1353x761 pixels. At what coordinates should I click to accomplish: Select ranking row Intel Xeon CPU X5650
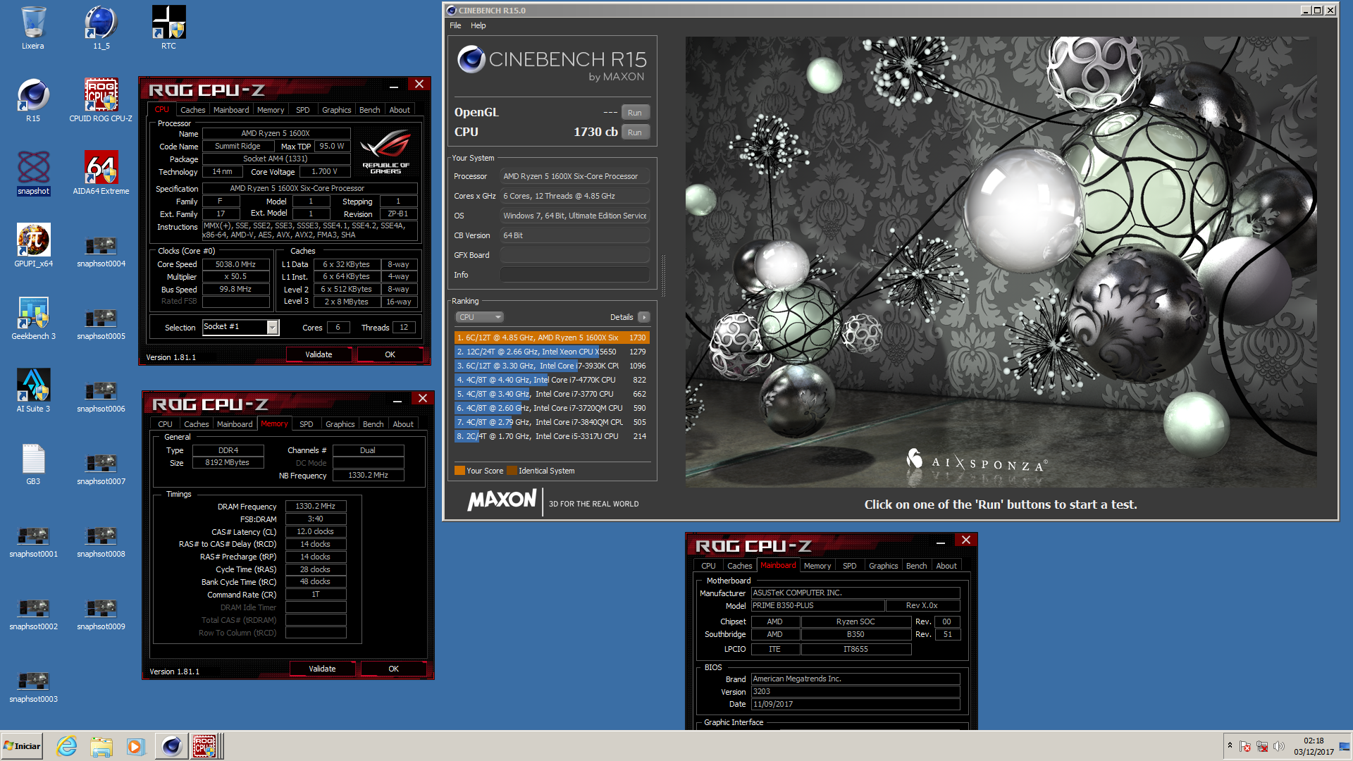pyautogui.click(x=552, y=352)
